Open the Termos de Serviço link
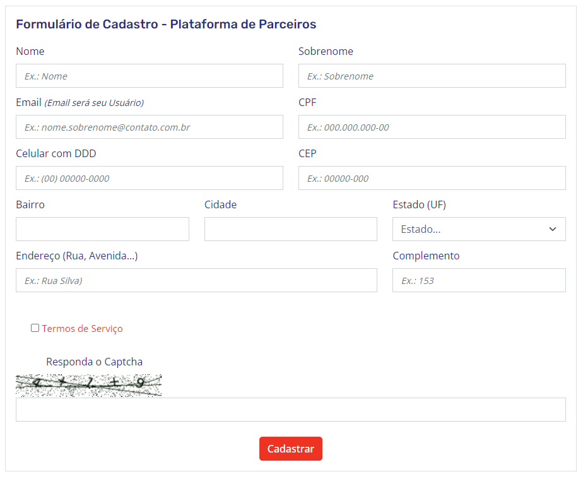 82,329
